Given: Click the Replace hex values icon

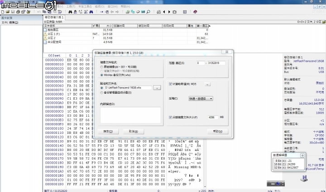Looking at the screenshot, I should [86, 12].
